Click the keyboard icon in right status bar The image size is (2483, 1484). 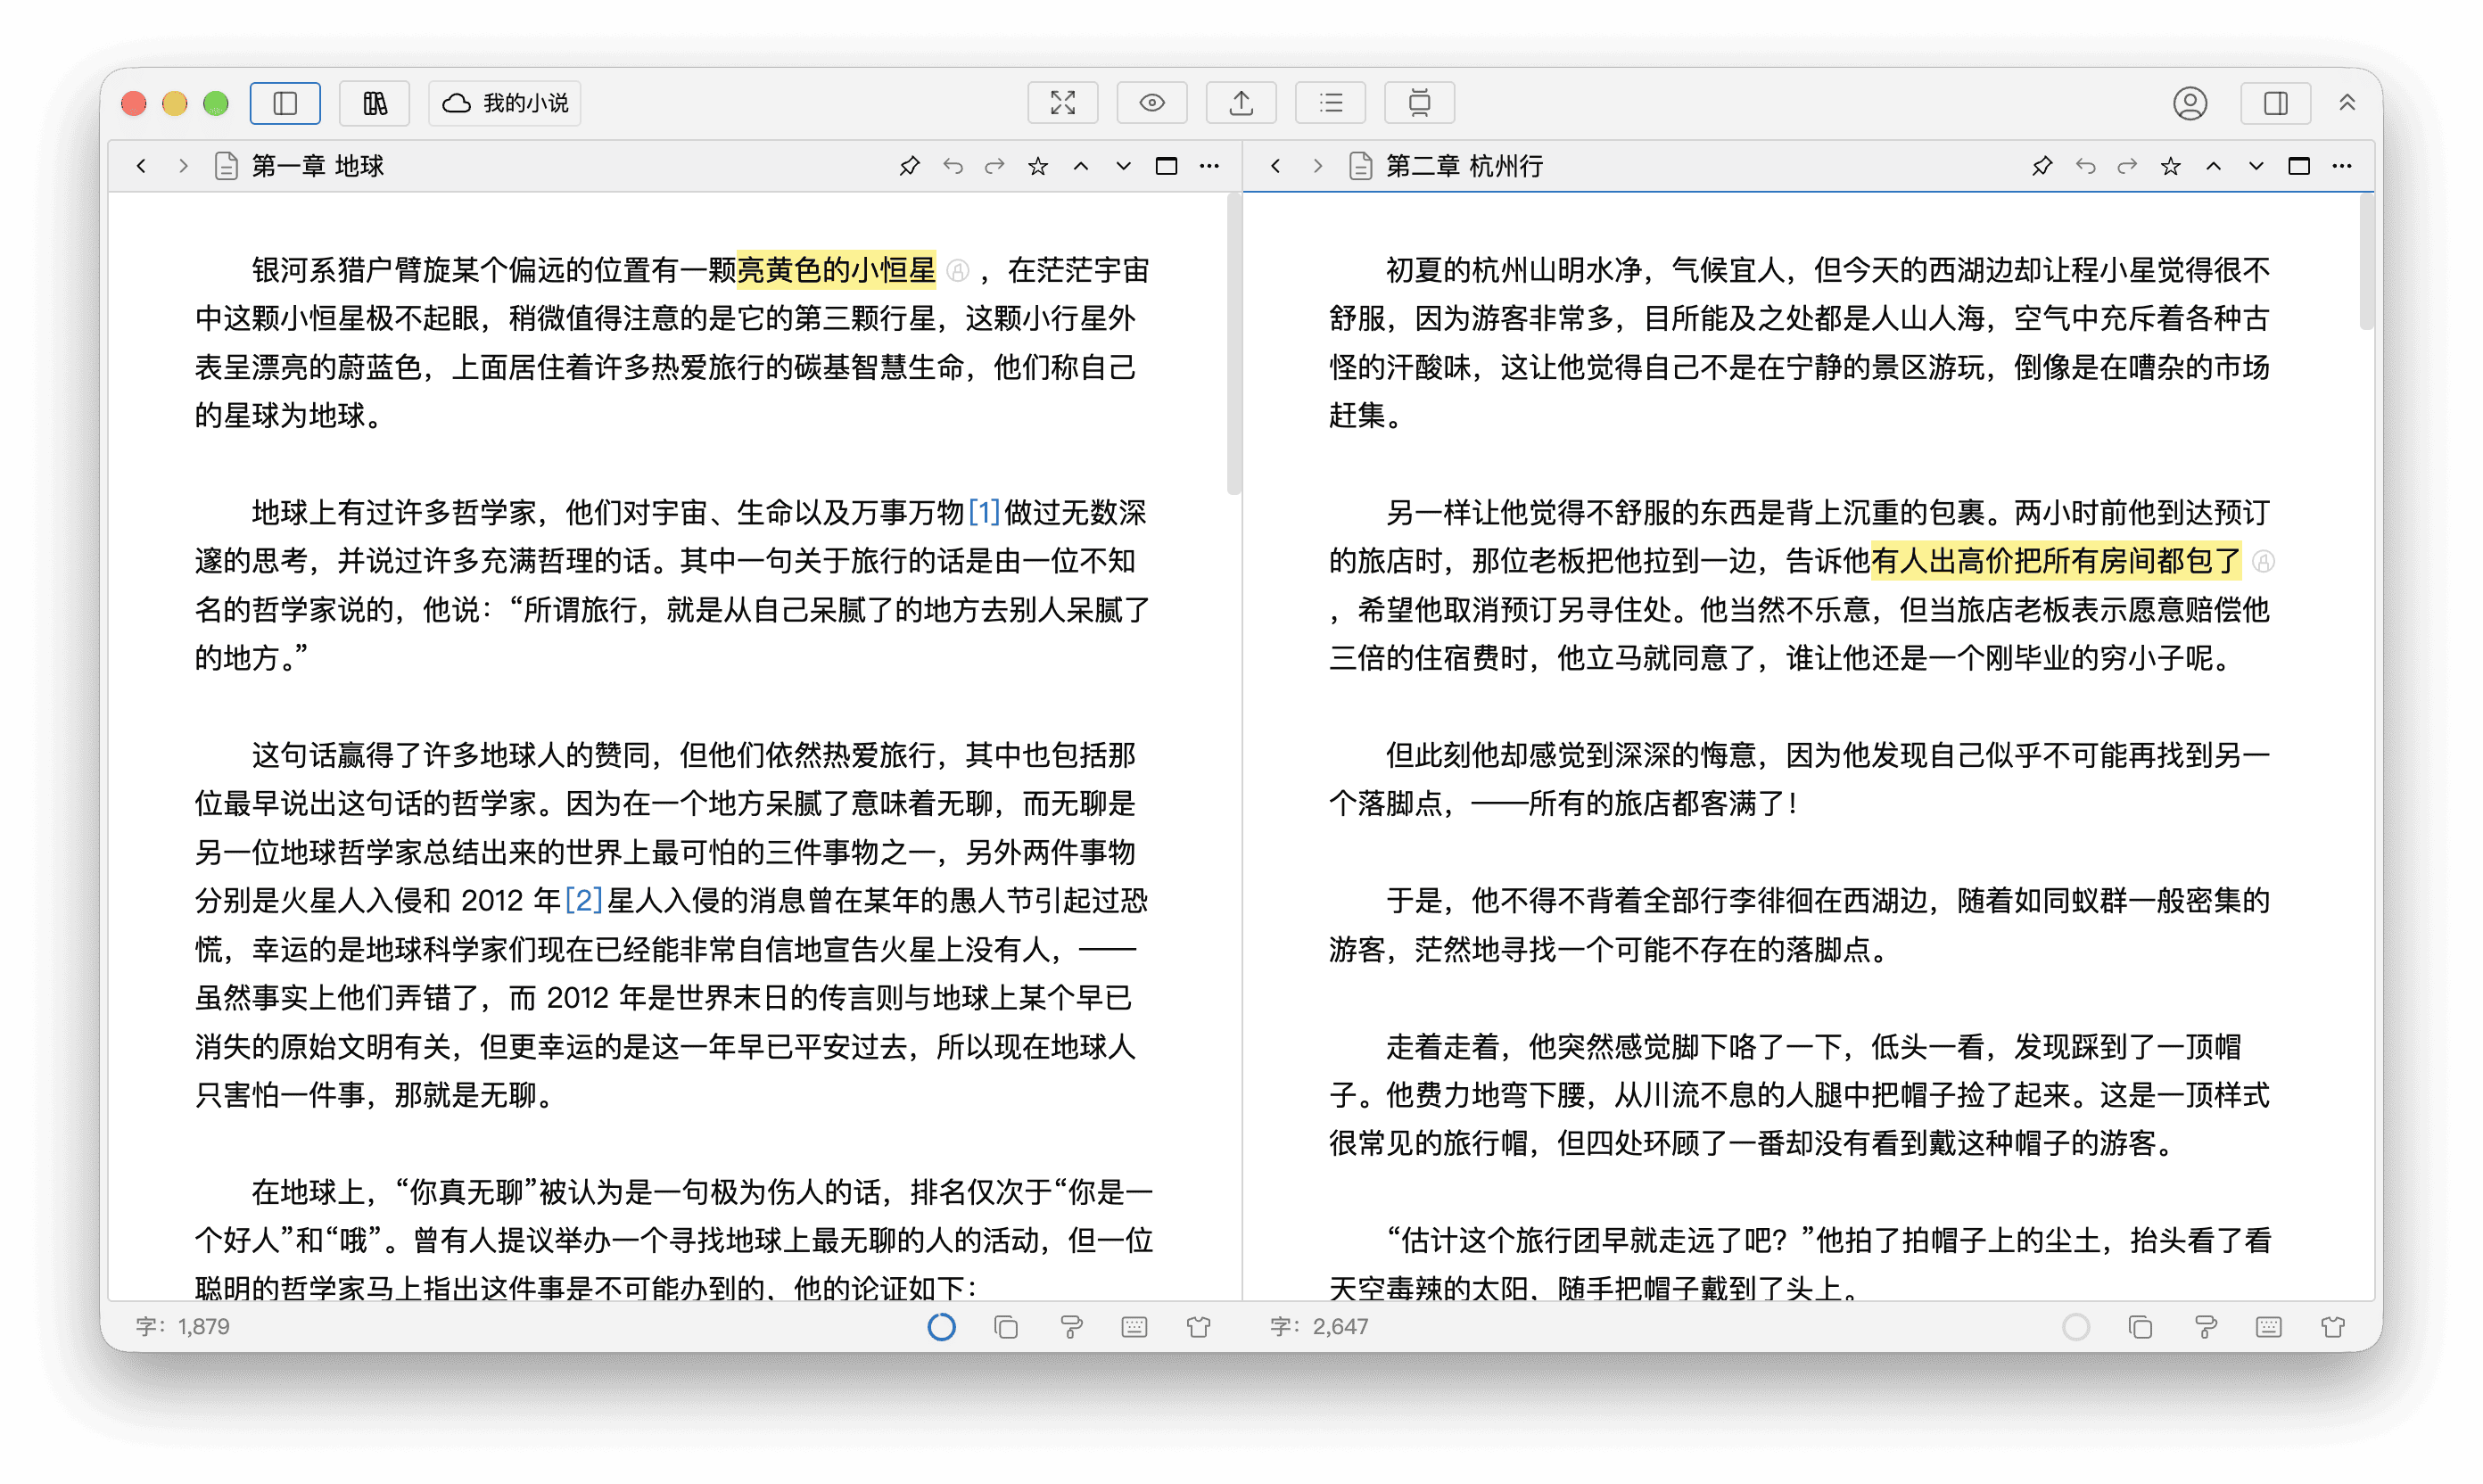point(2268,1327)
